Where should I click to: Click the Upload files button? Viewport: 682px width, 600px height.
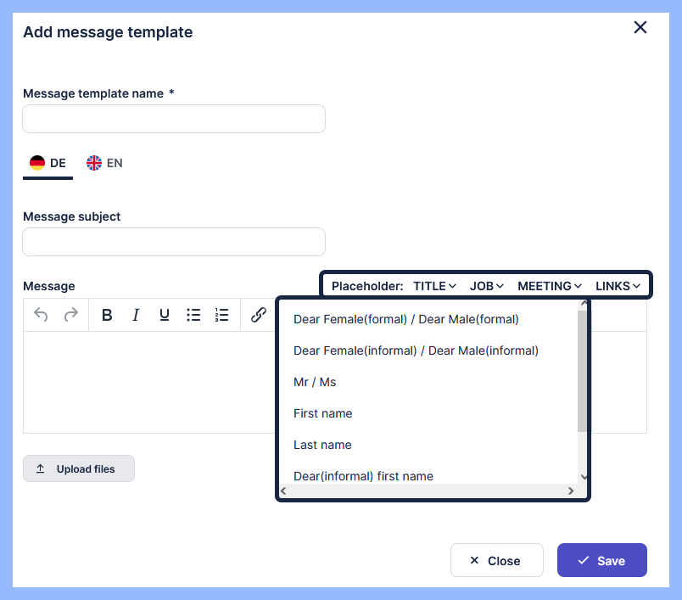[79, 469]
